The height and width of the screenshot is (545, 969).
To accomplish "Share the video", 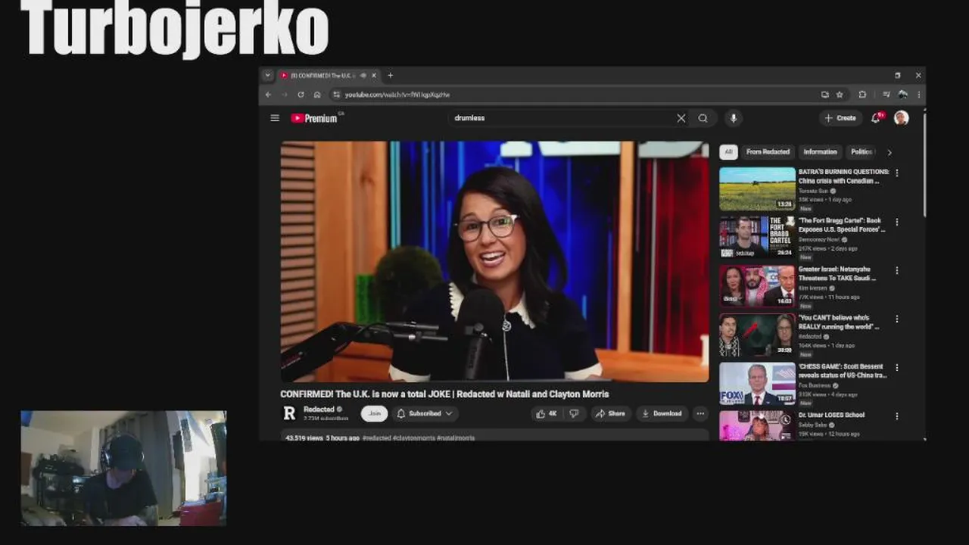I will [610, 414].
